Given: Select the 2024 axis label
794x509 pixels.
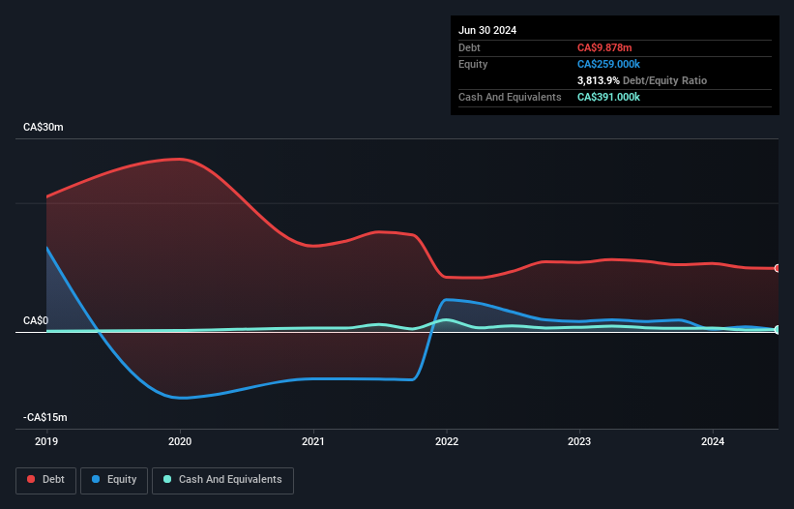Looking at the screenshot, I should coord(713,441).
